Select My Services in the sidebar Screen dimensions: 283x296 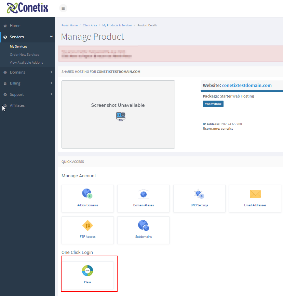tap(18, 46)
